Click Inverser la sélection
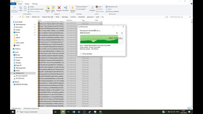Image resolution: width=203 pixels, height=114 pixels. click(x=112, y=11)
